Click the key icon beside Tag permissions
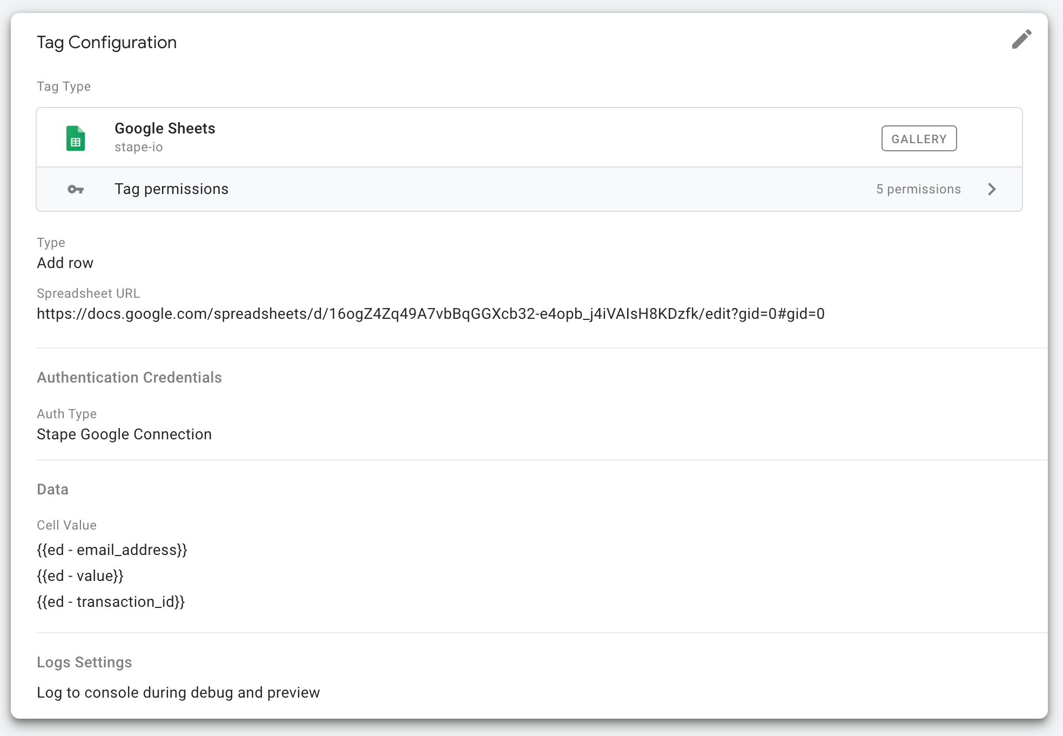This screenshot has height=736, width=1063. click(76, 189)
